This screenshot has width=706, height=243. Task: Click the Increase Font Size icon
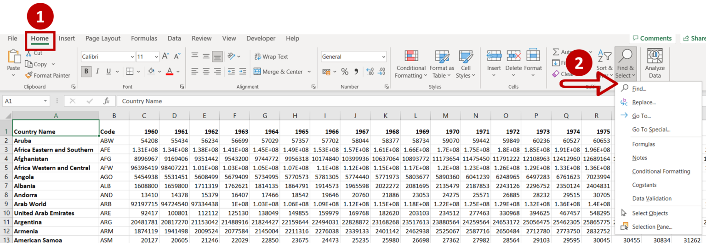[x=165, y=57]
